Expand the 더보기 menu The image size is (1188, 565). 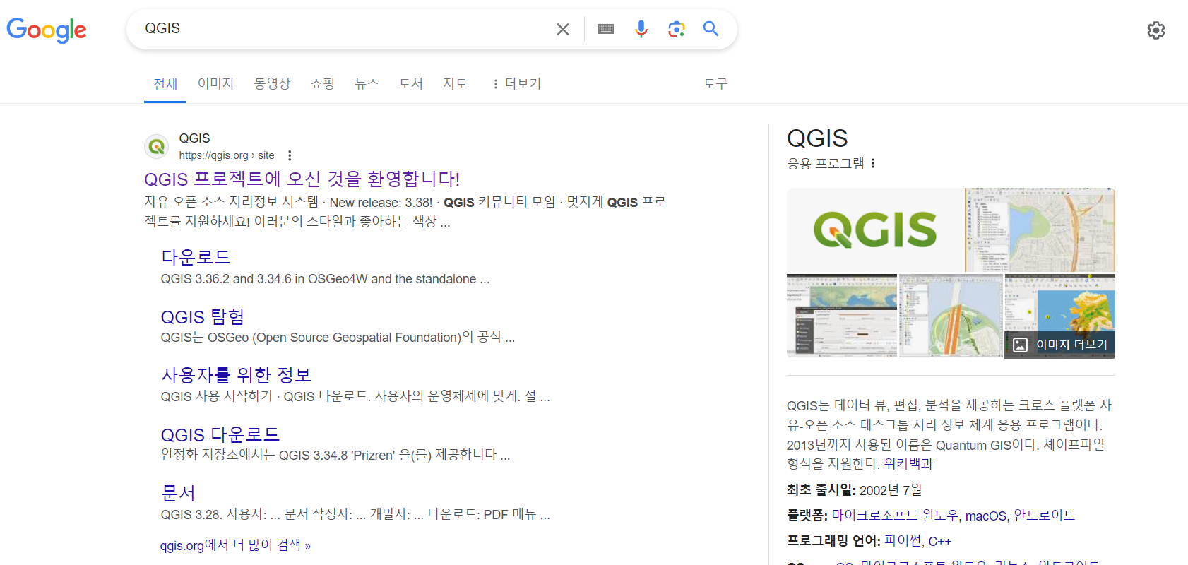click(517, 83)
